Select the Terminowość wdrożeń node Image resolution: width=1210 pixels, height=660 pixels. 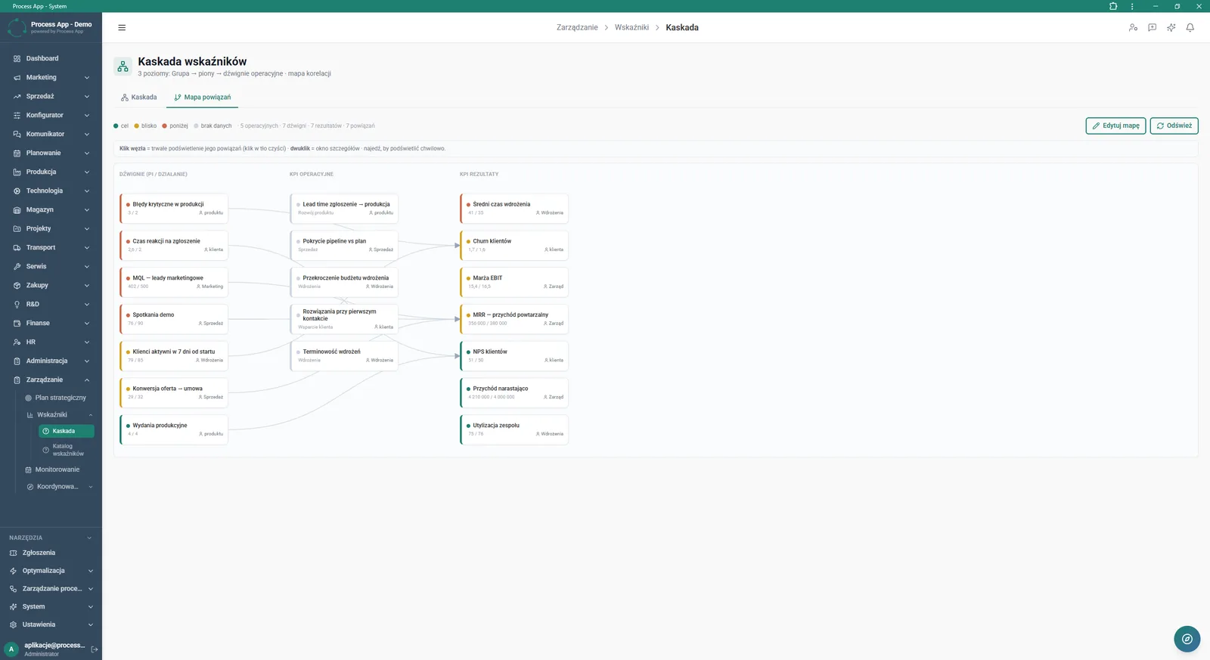click(344, 355)
